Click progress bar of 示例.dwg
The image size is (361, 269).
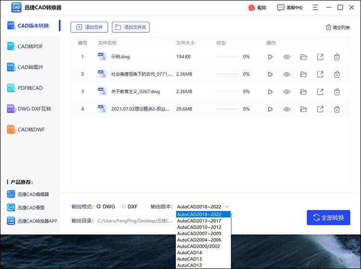pos(228,57)
